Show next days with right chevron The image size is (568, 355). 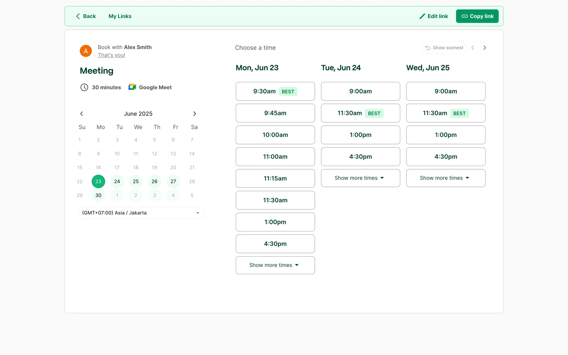point(484,48)
